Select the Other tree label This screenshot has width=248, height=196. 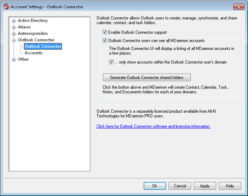[x=23, y=59]
